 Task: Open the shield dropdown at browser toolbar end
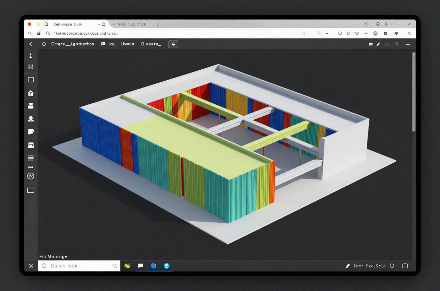396,34
